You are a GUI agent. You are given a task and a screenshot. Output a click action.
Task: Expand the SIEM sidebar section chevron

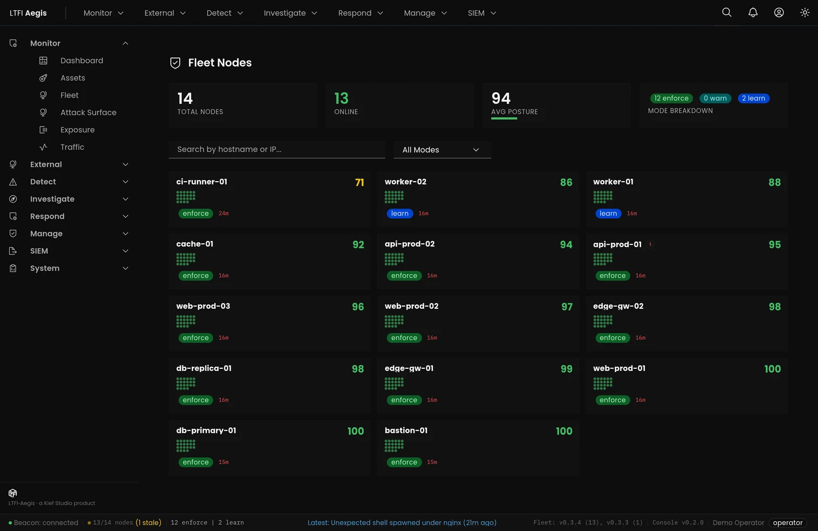click(x=126, y=251)
